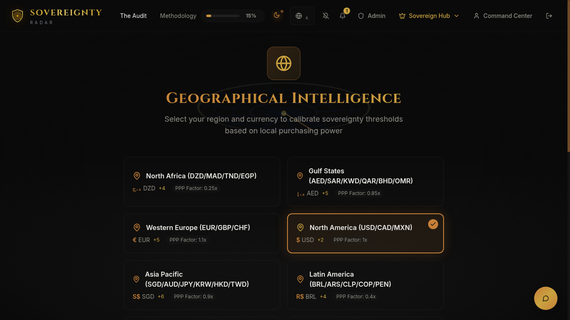The image size is (570, 320).
Task: Click the checkmark on North America selection
Action: (x=433, y=224)
